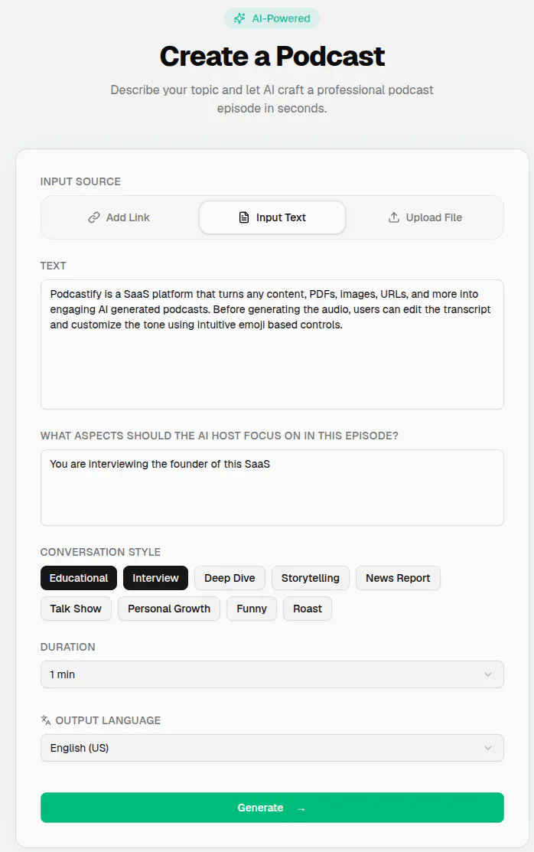The height and width of the screenshot is (852, 534).
Task: Click the link chain icon in Add Link
Action: point(94,217)
